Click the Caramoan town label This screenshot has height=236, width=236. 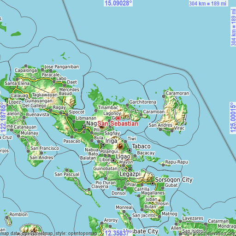pos(154,112)
